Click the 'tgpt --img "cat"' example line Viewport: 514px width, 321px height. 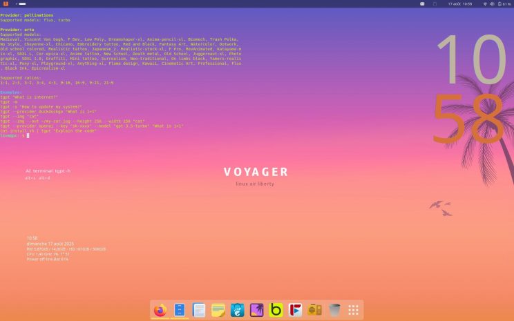coord(19,117)
